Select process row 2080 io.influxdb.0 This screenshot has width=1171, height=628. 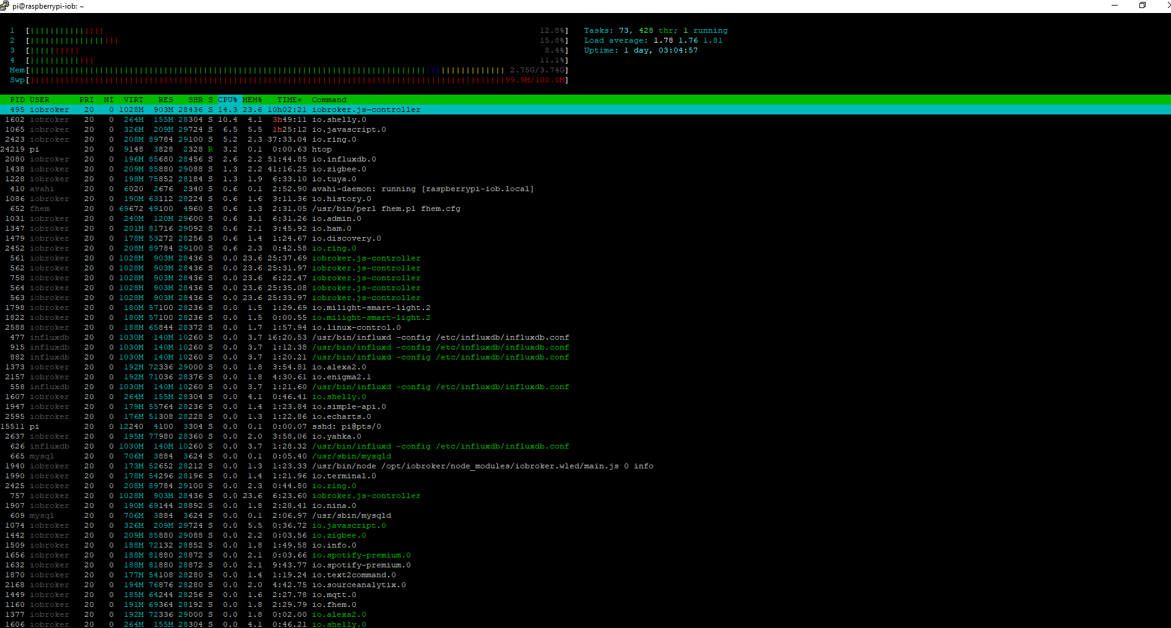point(585,159)
